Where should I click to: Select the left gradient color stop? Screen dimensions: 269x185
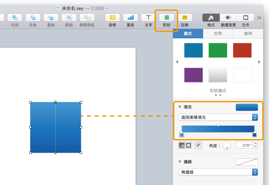point(182,134)
